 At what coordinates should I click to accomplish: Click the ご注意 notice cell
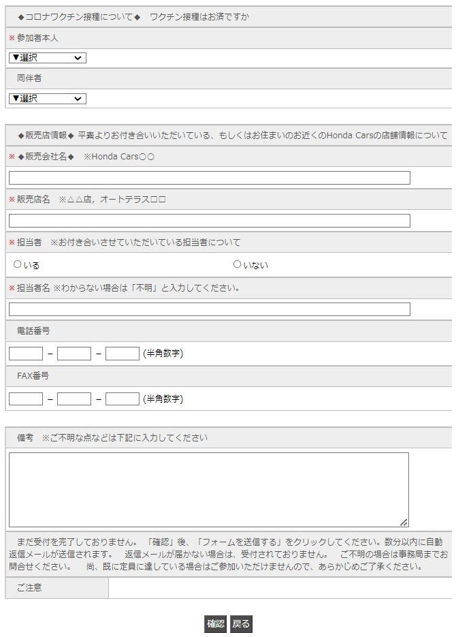point(57,587)
